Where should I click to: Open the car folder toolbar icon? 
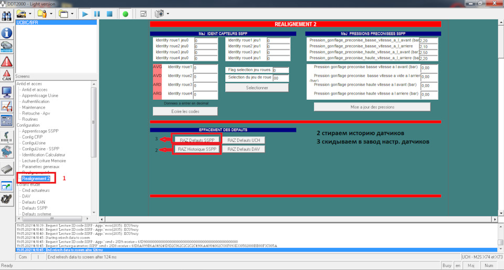[22, 14]
